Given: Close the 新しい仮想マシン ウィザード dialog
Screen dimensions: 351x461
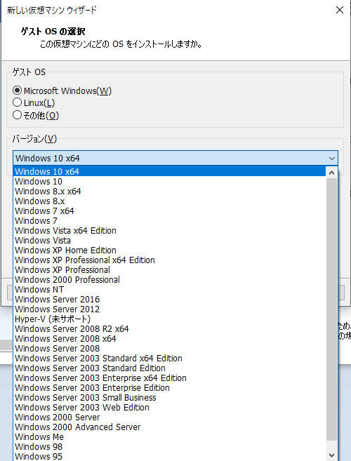Looking at the screenshot, I should [340, 10].
